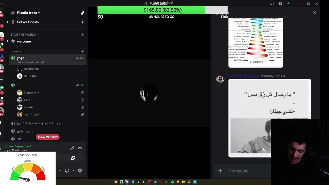329x185 pixels.
Task: Open Steam from the taskbar
Action: coord(155,182)
